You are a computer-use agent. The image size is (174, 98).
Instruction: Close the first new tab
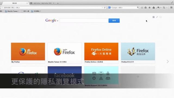(27, 3)
